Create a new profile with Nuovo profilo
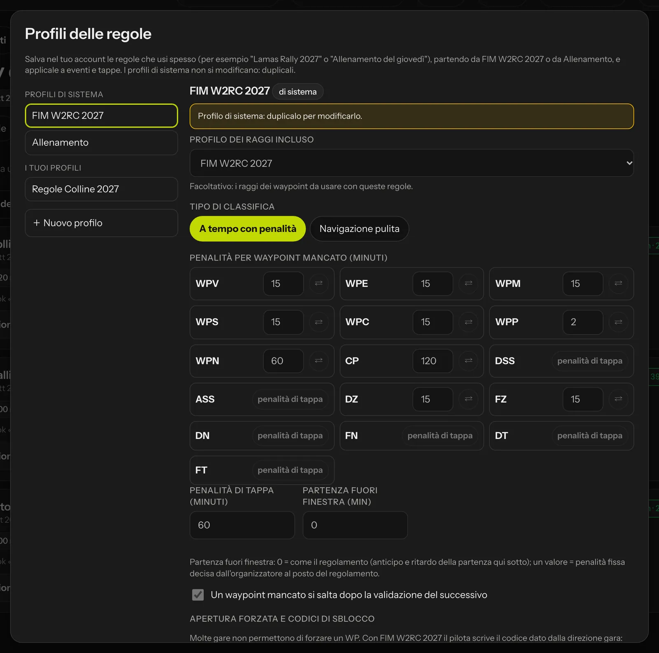Viewport: 659px width, 653px height. coord(101,223)
